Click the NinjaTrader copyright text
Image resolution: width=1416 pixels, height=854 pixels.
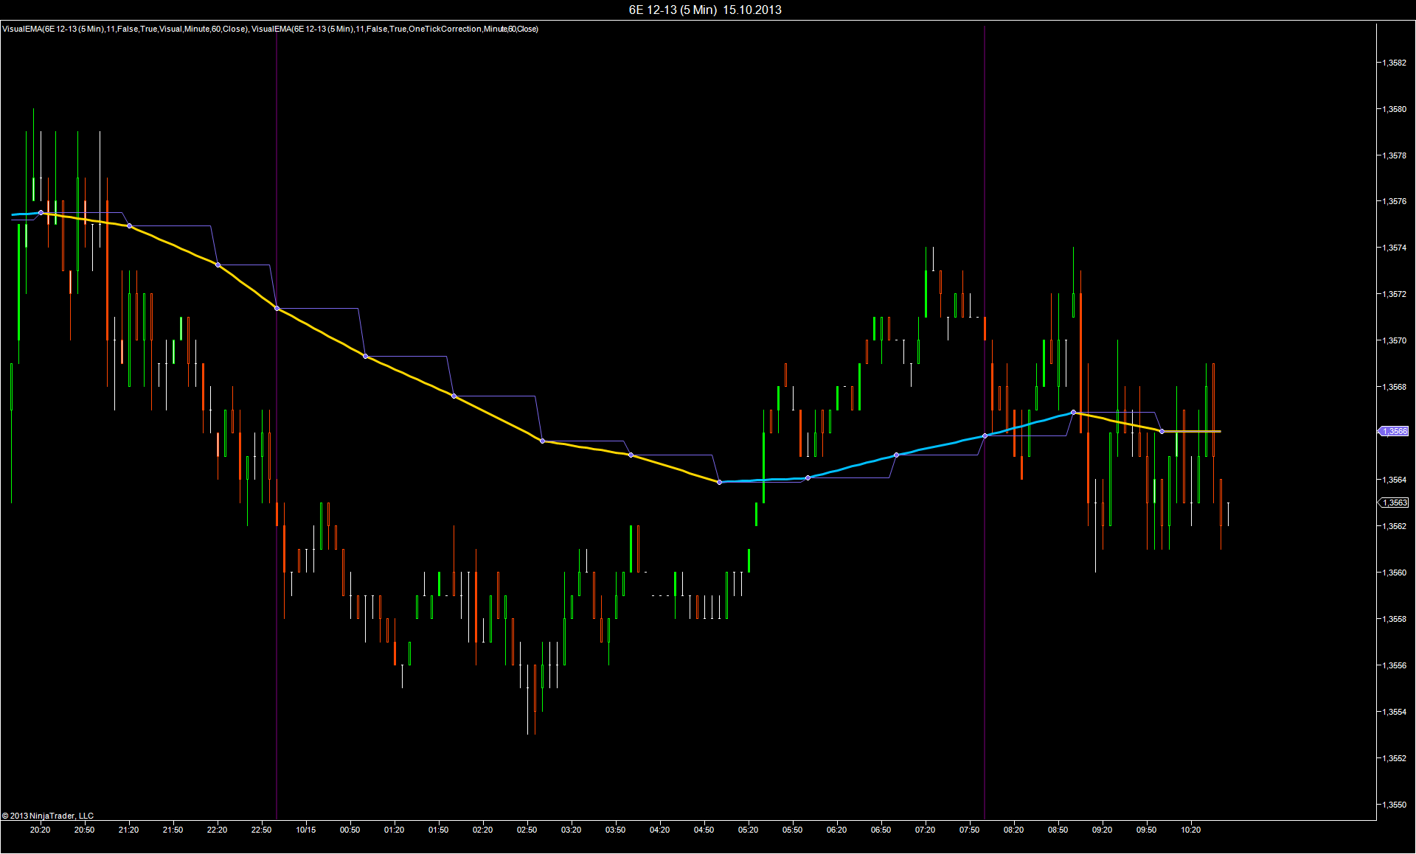pos(48,816)
